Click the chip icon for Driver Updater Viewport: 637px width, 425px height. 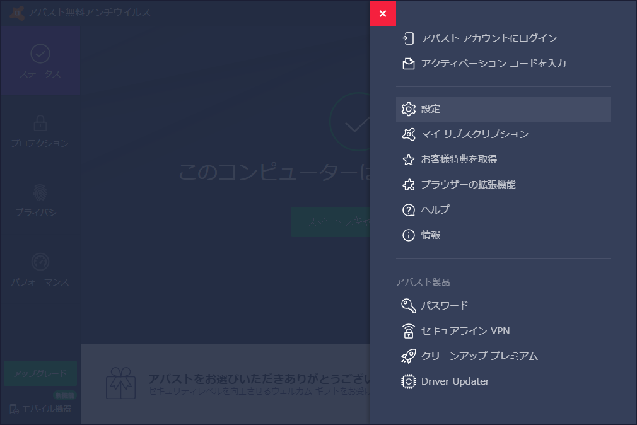408,381
